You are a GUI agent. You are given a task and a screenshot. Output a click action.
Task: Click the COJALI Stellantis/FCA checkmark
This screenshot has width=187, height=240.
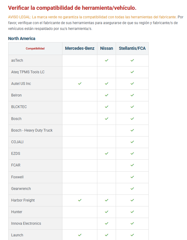pos(132,142)
